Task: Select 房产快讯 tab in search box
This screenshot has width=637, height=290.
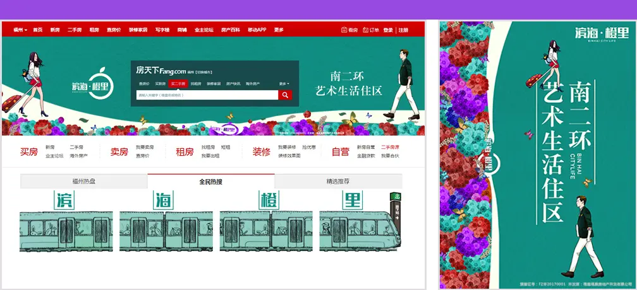Action: [x=233, y=84]
